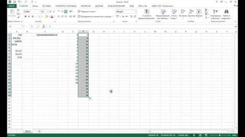Decrease the font size
The height and width of the screenshot is (137, 245).
54,12
